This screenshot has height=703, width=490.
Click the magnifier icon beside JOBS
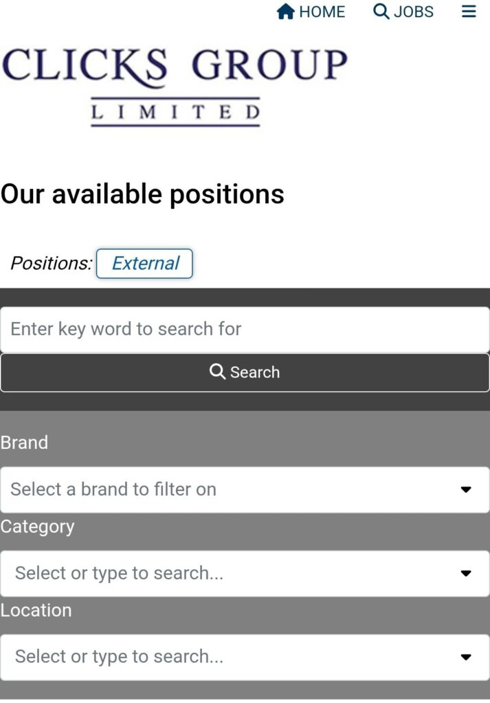[381, 12]
